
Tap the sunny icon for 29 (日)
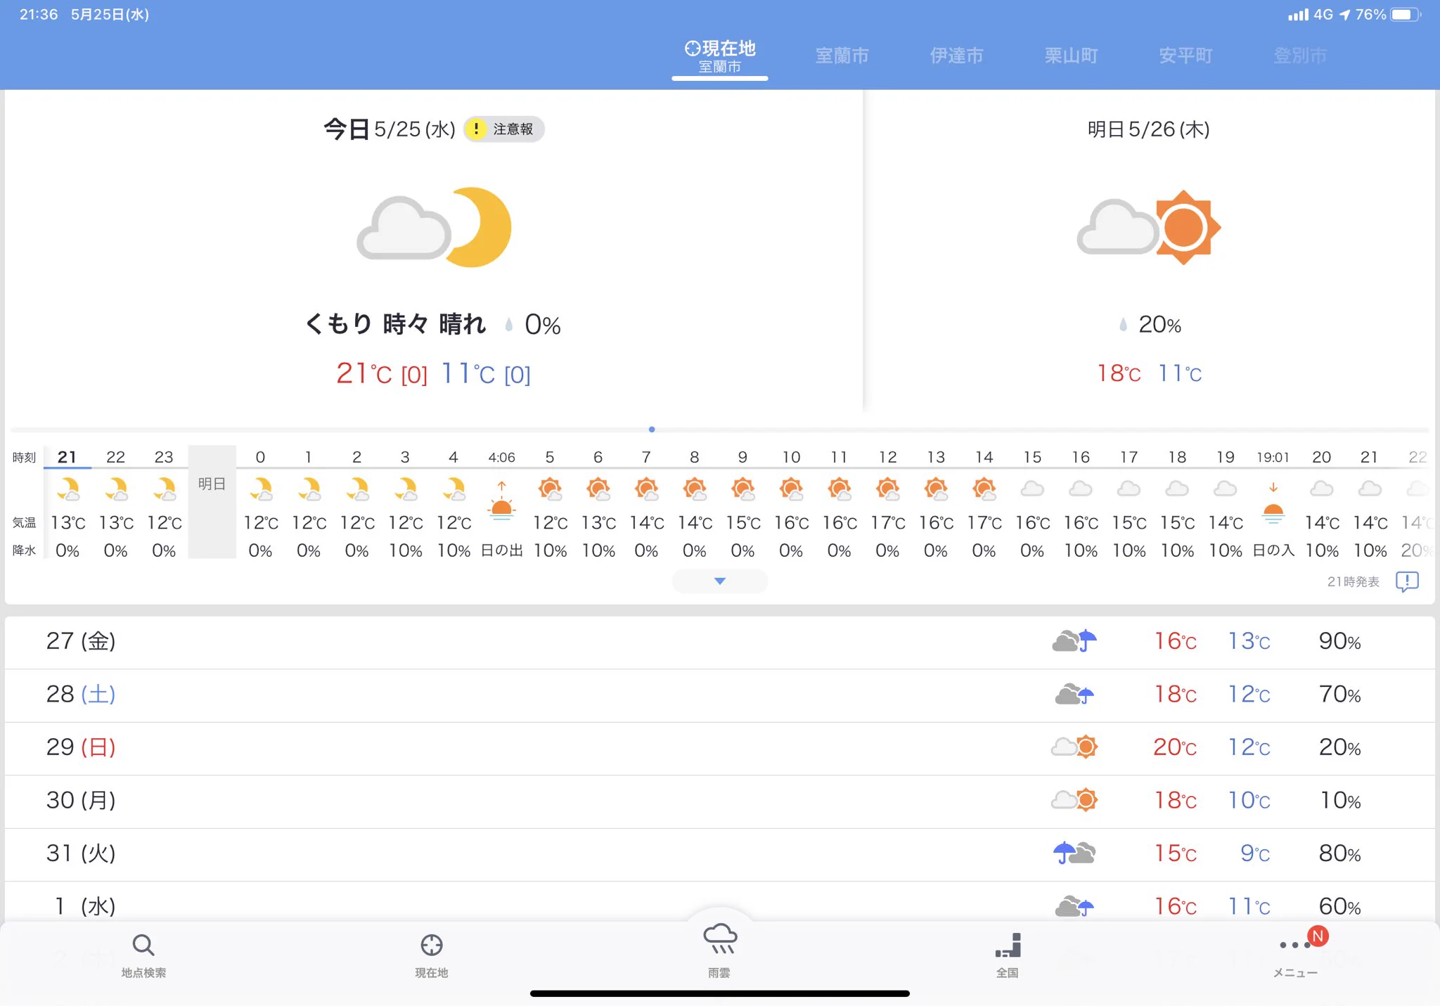(1074, 747)
